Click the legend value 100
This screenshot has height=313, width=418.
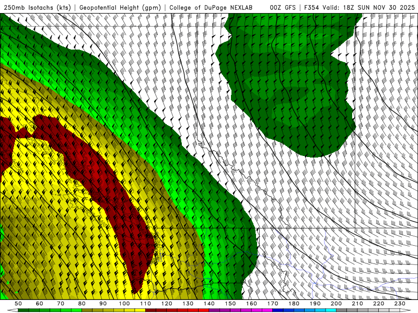click(124, 304)
